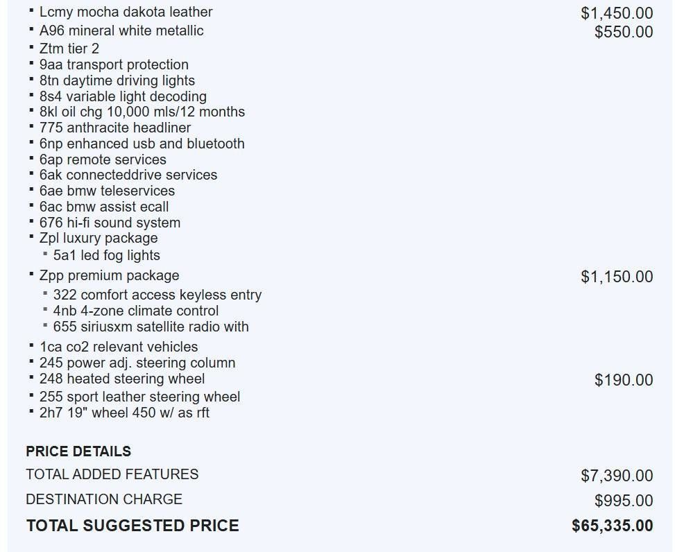Click the Lcmy mocha dakota leather item
This screenshot has width=675, height=552.
[x=126, y=12]
